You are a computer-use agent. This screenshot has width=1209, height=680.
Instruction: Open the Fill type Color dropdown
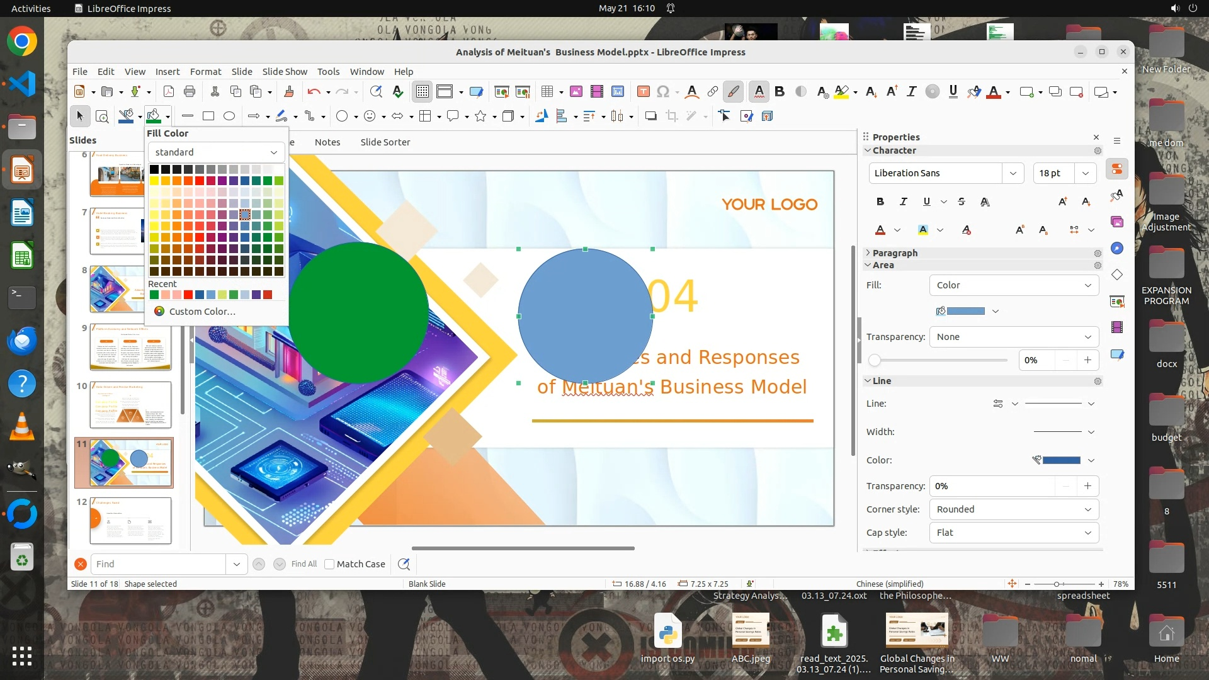click(1014, 285)
